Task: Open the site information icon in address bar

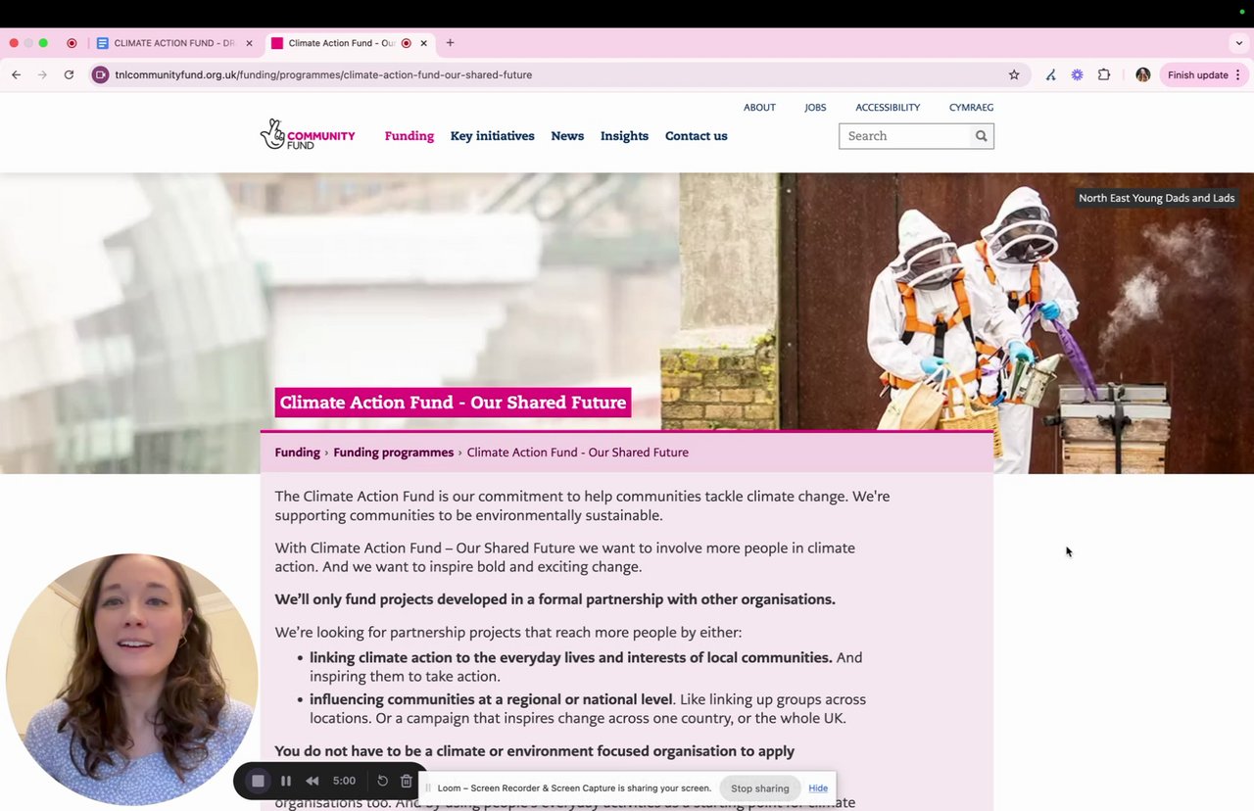Action: [100, 74]
